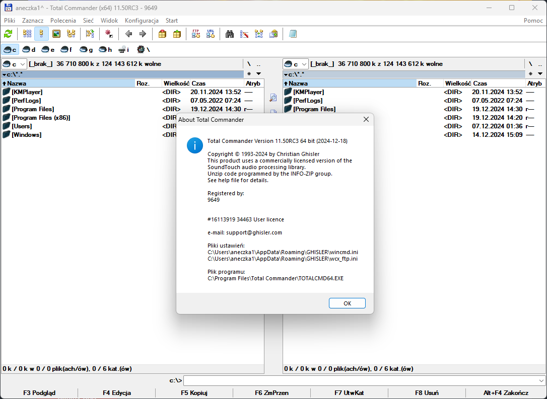Click the swap panels toolbar icon
The height and width of the screenshot is (399, 547).
coord(90,34)
